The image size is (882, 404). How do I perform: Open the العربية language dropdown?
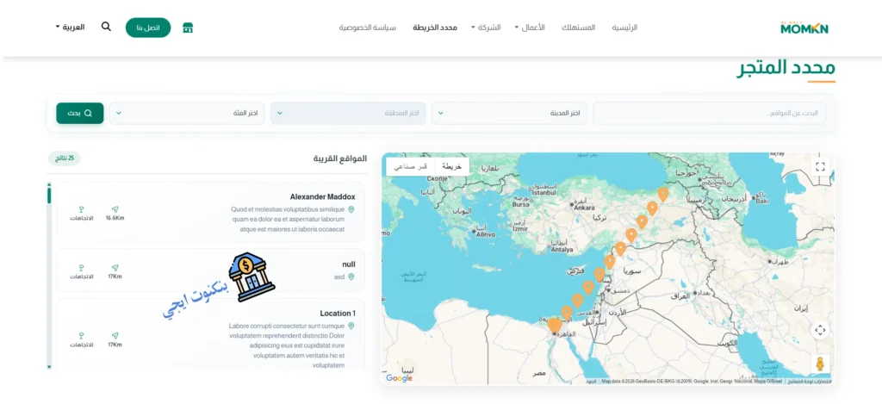pyautogui.click(x=71, y=27)
